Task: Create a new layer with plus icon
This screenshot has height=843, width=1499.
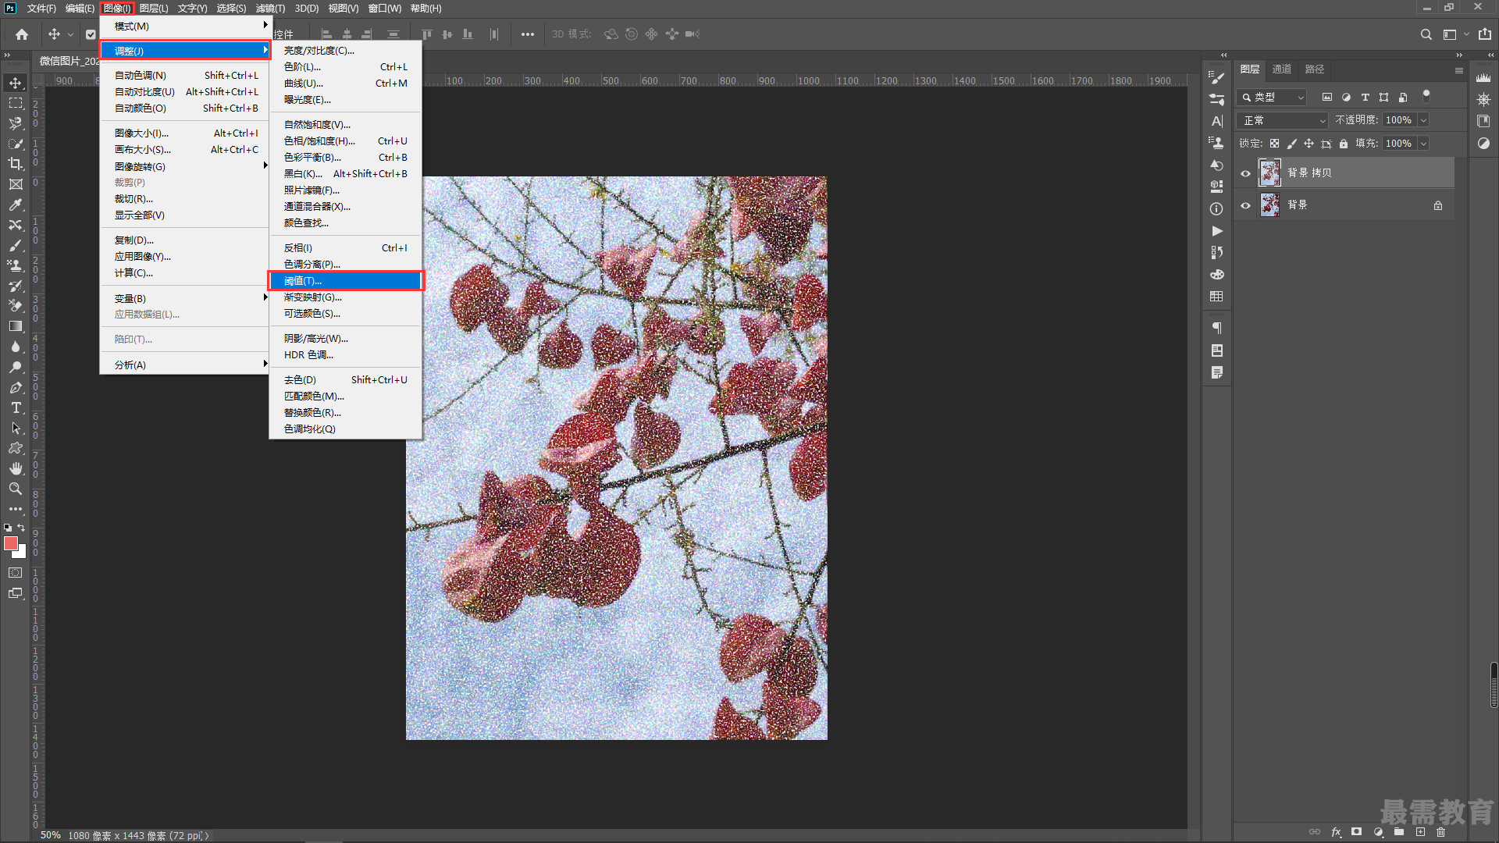Action: click(1420, 832)
